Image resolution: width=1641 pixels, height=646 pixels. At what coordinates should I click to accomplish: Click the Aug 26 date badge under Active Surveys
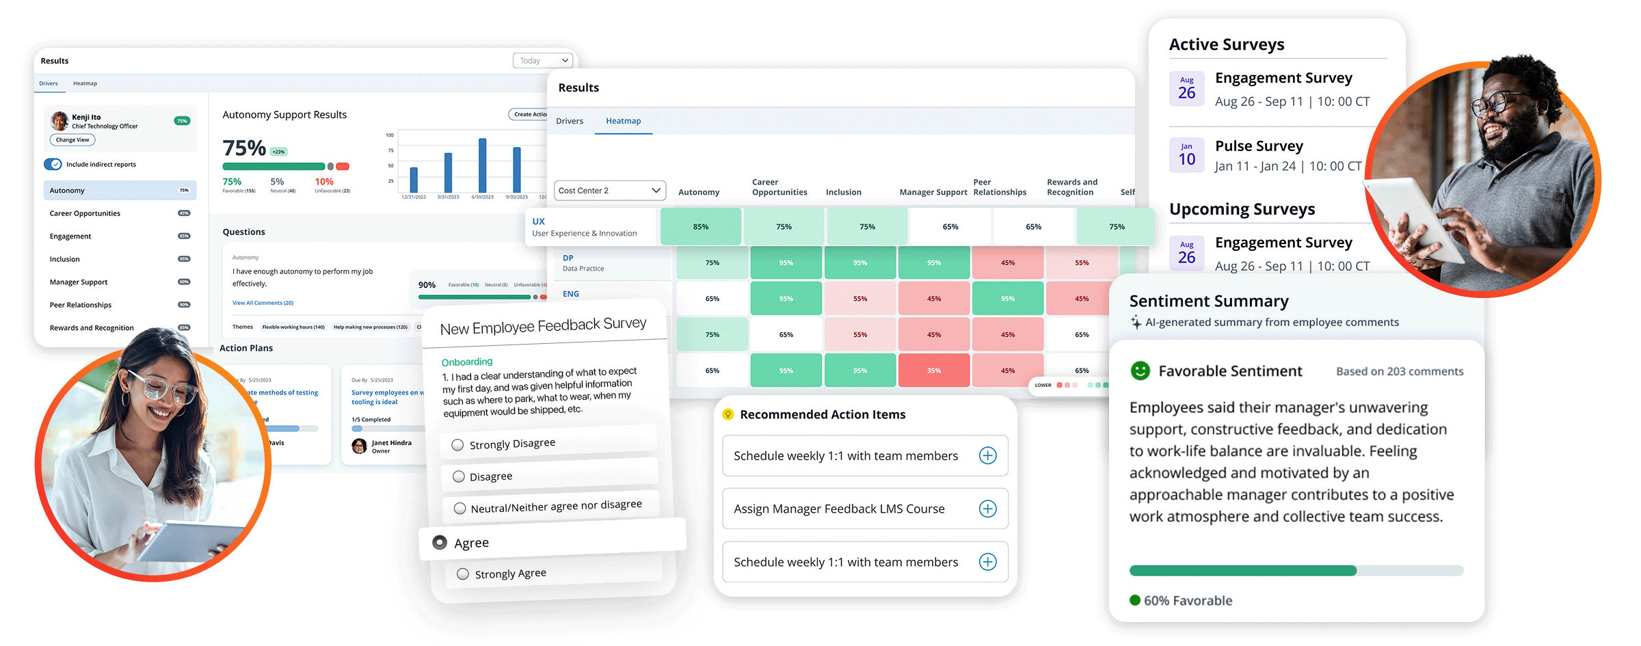(1186, 88)
